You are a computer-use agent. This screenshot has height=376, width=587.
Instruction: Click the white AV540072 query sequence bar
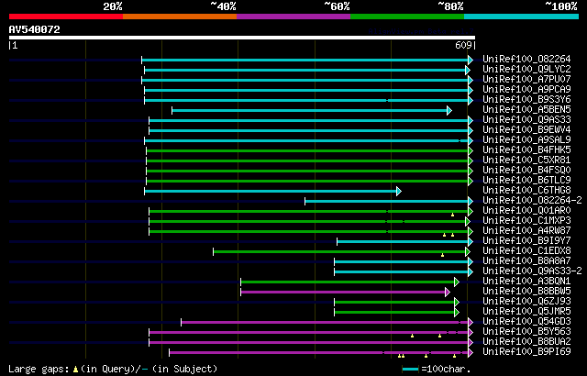(x=242, y=38)
